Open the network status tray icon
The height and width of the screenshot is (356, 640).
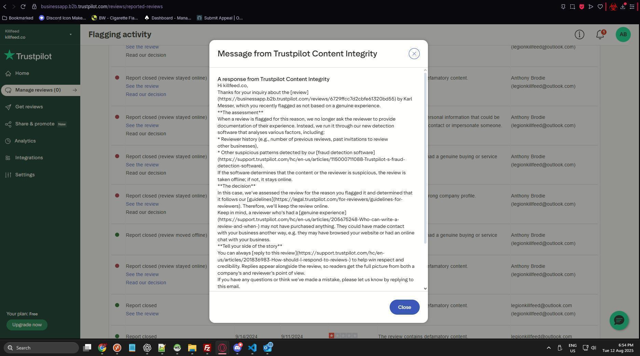pos(585,348)
